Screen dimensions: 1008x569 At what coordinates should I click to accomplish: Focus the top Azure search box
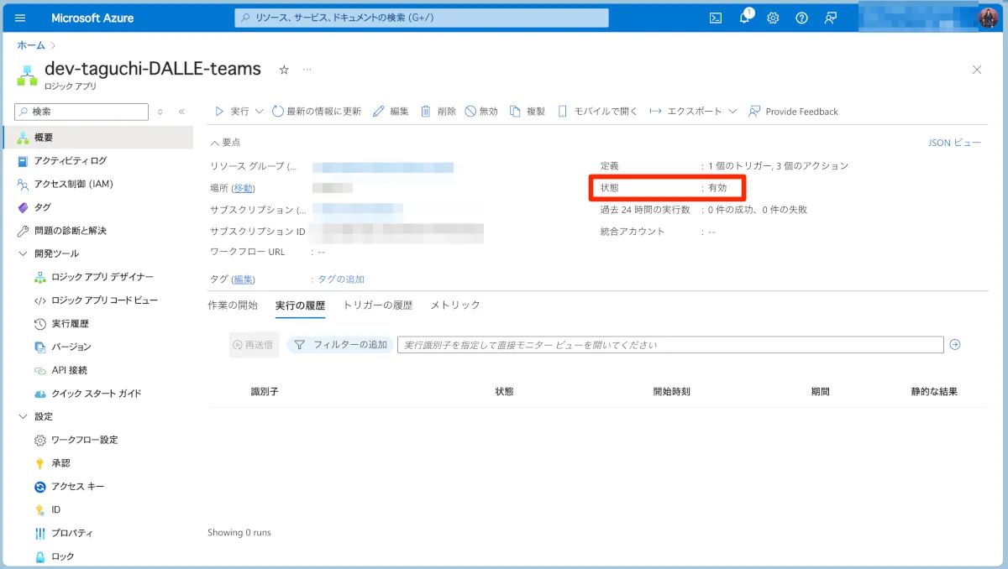[421, 18]
